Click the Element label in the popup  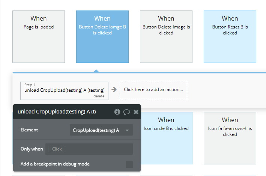(29, 130)
